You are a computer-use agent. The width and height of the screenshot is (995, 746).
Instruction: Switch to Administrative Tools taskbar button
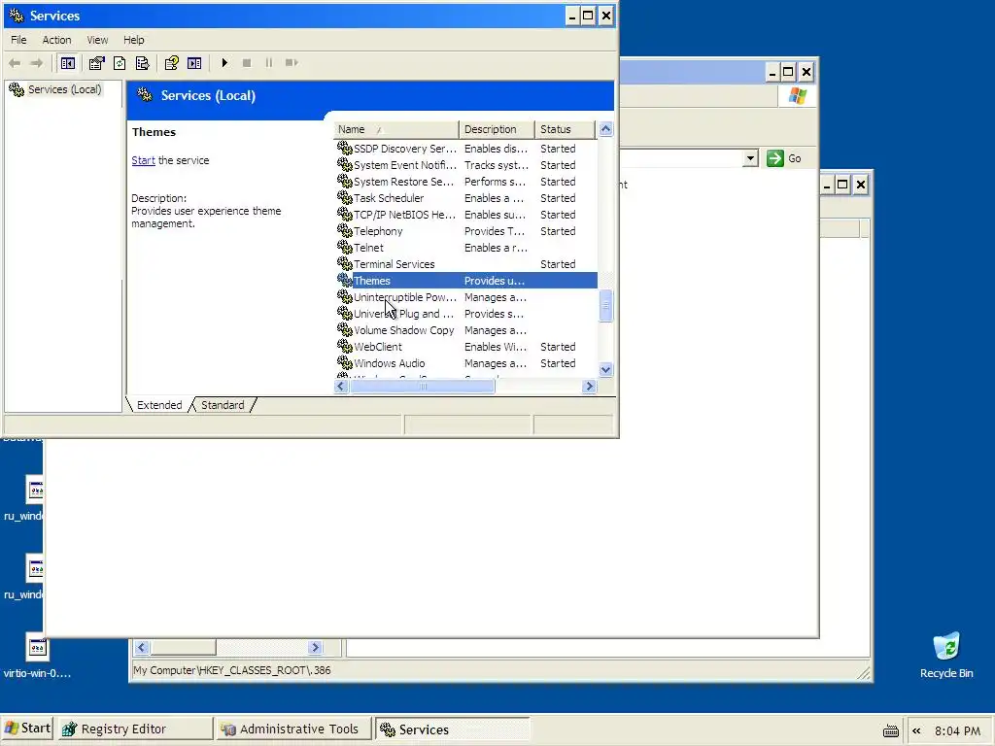point(293,729)
